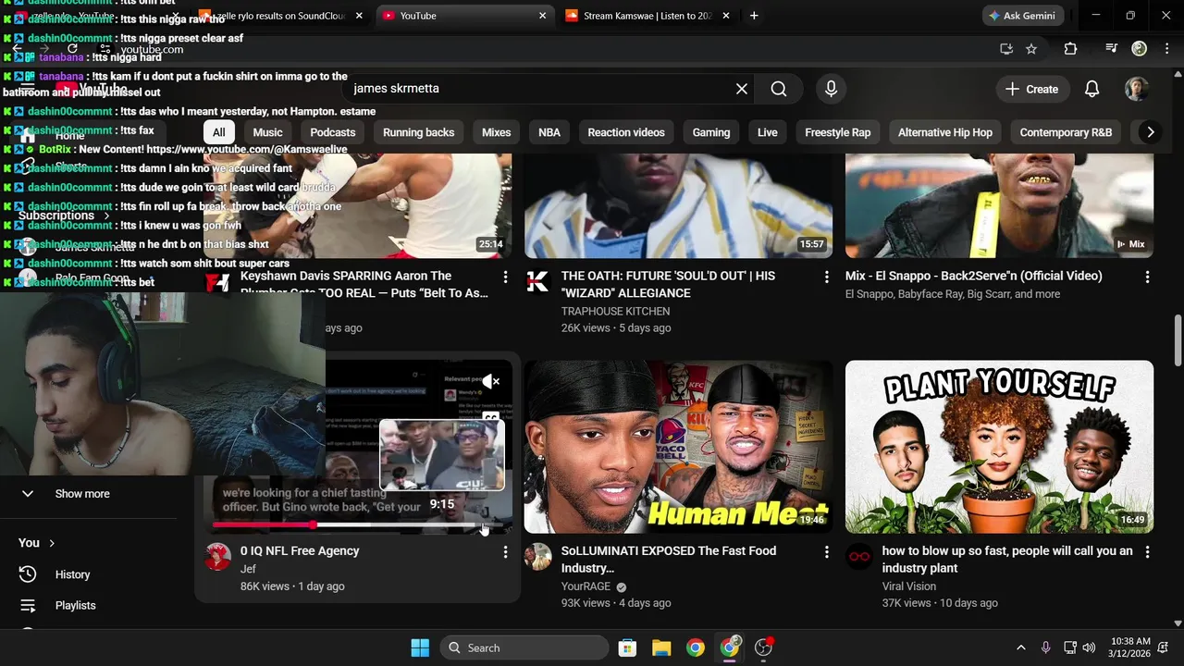Open Microsoft Store from taskbar

(627, 647)
